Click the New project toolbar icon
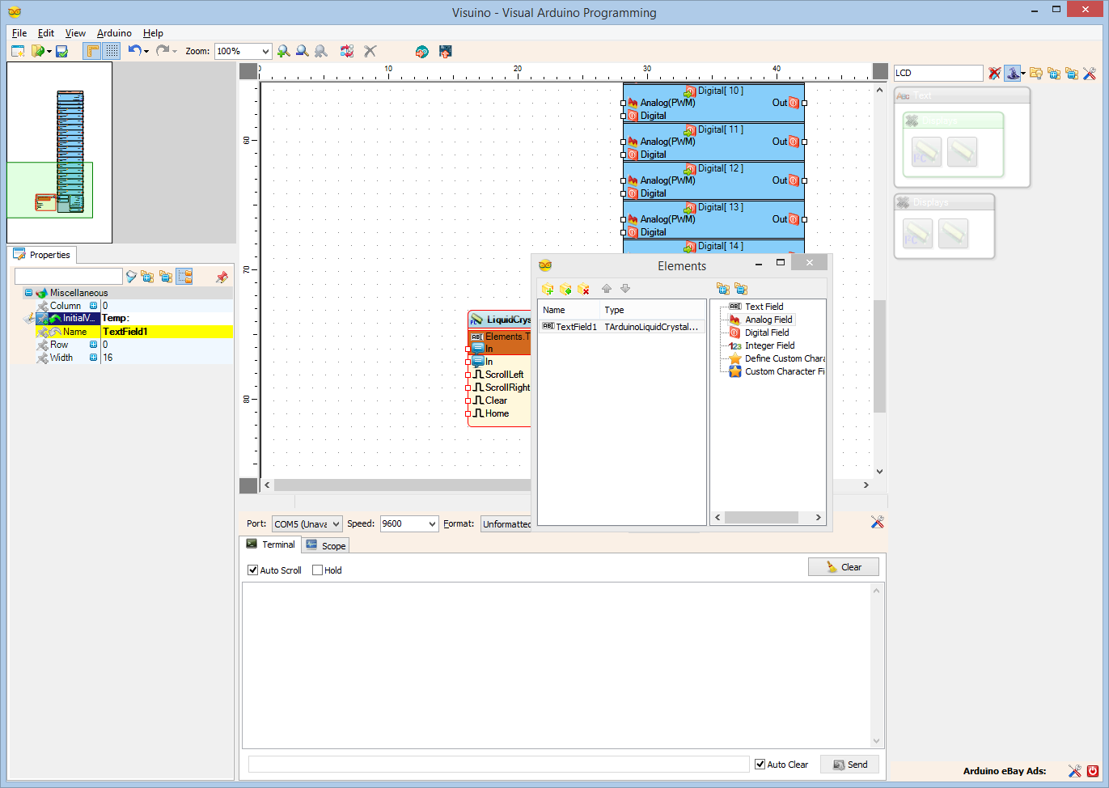Screen dimensions: 1109x788 (x=18, y=51)
